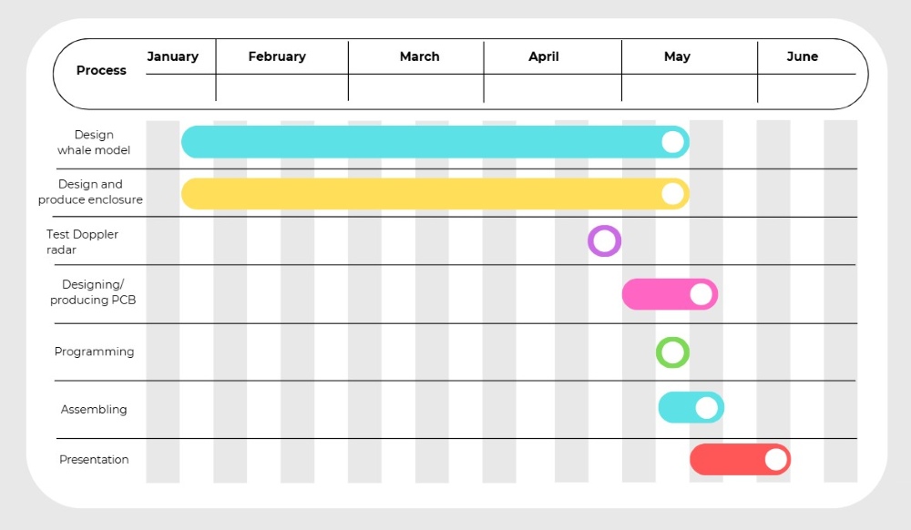Click the May column header
Viewport: 911px width, 530px height.
(677, 56)
